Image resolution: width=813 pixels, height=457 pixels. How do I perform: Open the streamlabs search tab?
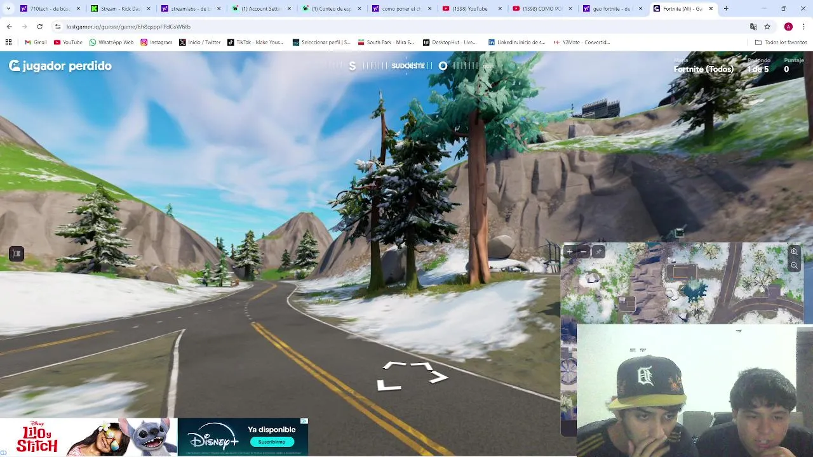[190, 9]
